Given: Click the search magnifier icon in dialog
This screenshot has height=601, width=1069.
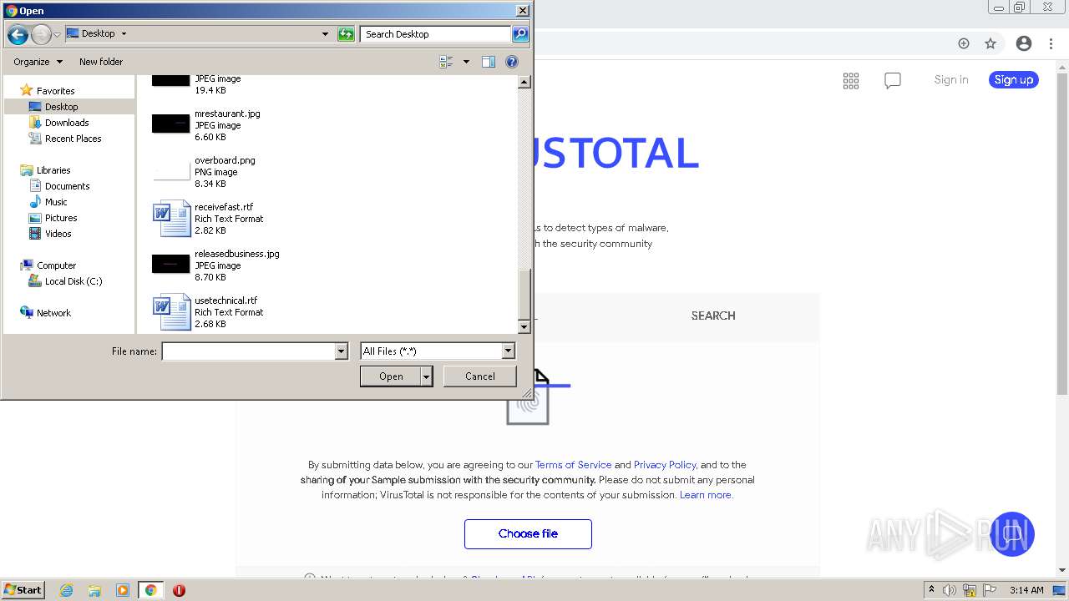Looking at the screenshot, I should (520, 34).
